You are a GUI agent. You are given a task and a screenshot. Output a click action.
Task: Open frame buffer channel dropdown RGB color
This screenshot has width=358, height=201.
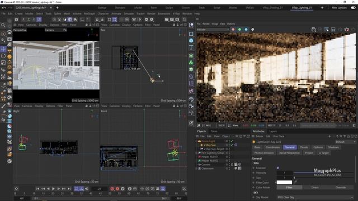pos(213,30)
